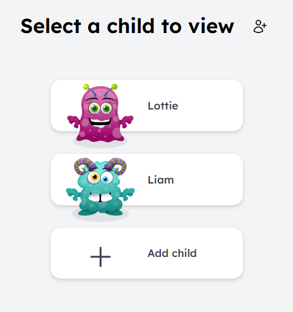
Task: Select Lottie's pink monster avatar
Action: point(100,113)
